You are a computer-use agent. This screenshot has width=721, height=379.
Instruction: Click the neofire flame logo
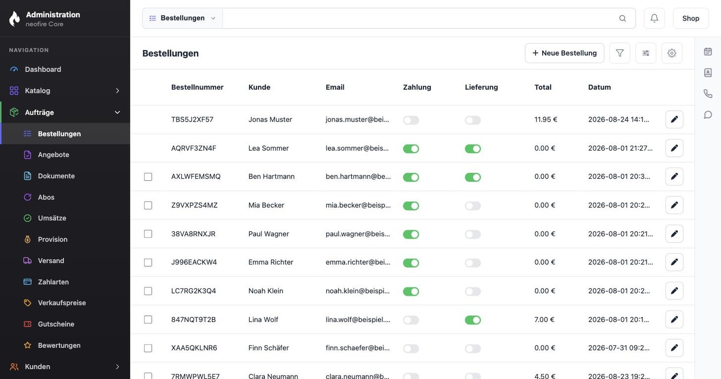click(x=15, y=19)
